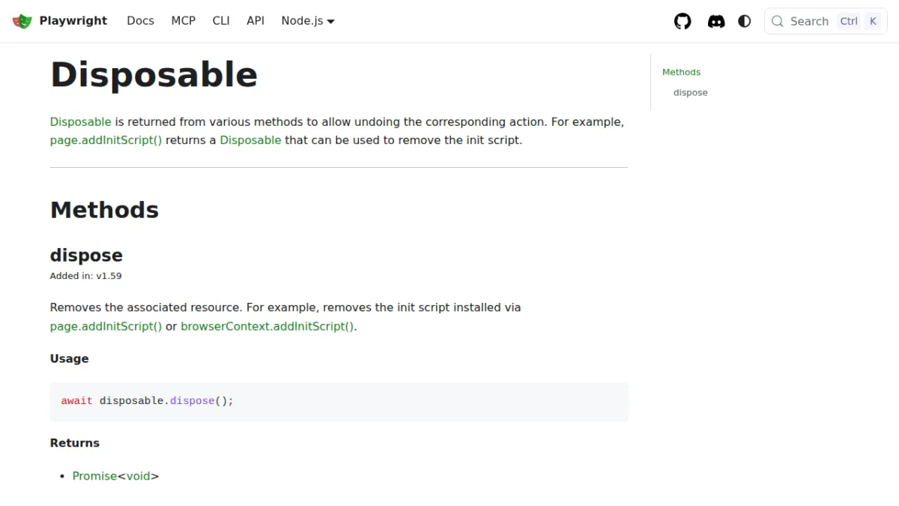Open the MCP menu item

point(183,21)
